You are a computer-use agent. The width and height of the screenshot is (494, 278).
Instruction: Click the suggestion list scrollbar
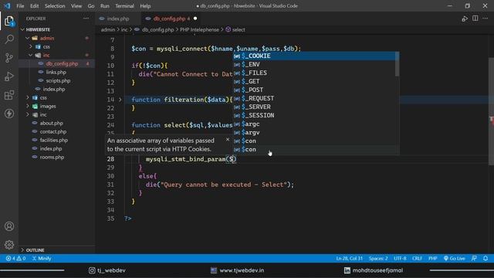[x=398, y=64]
